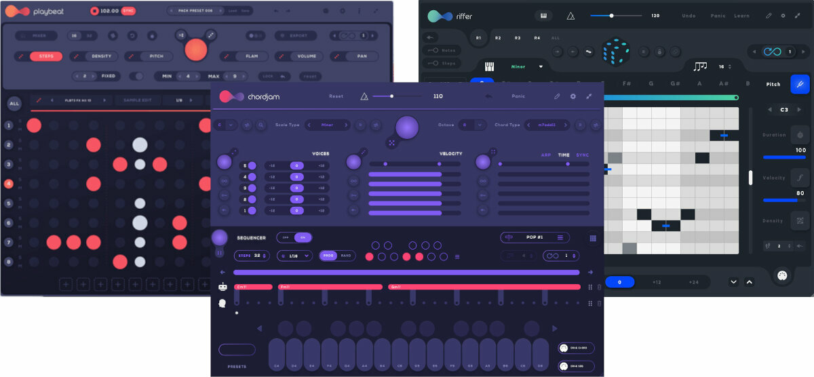Open the Scale Type Minor selector in Chordjam
The width and height of the screenshot is (814, 377).
tap(328, 125)
